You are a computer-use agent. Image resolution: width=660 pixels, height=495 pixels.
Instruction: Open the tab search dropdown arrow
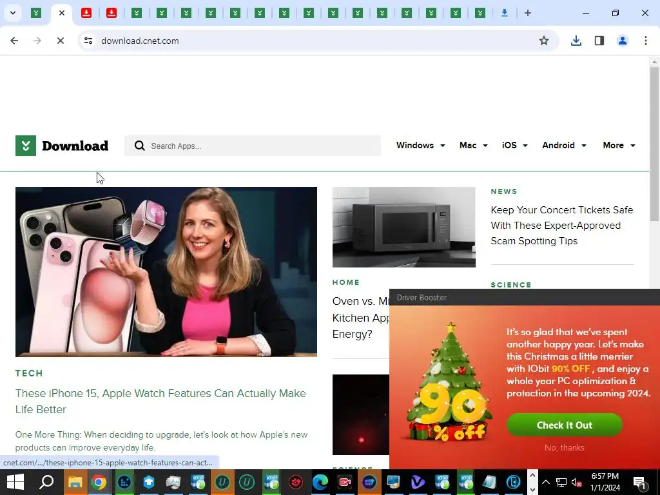13,13
